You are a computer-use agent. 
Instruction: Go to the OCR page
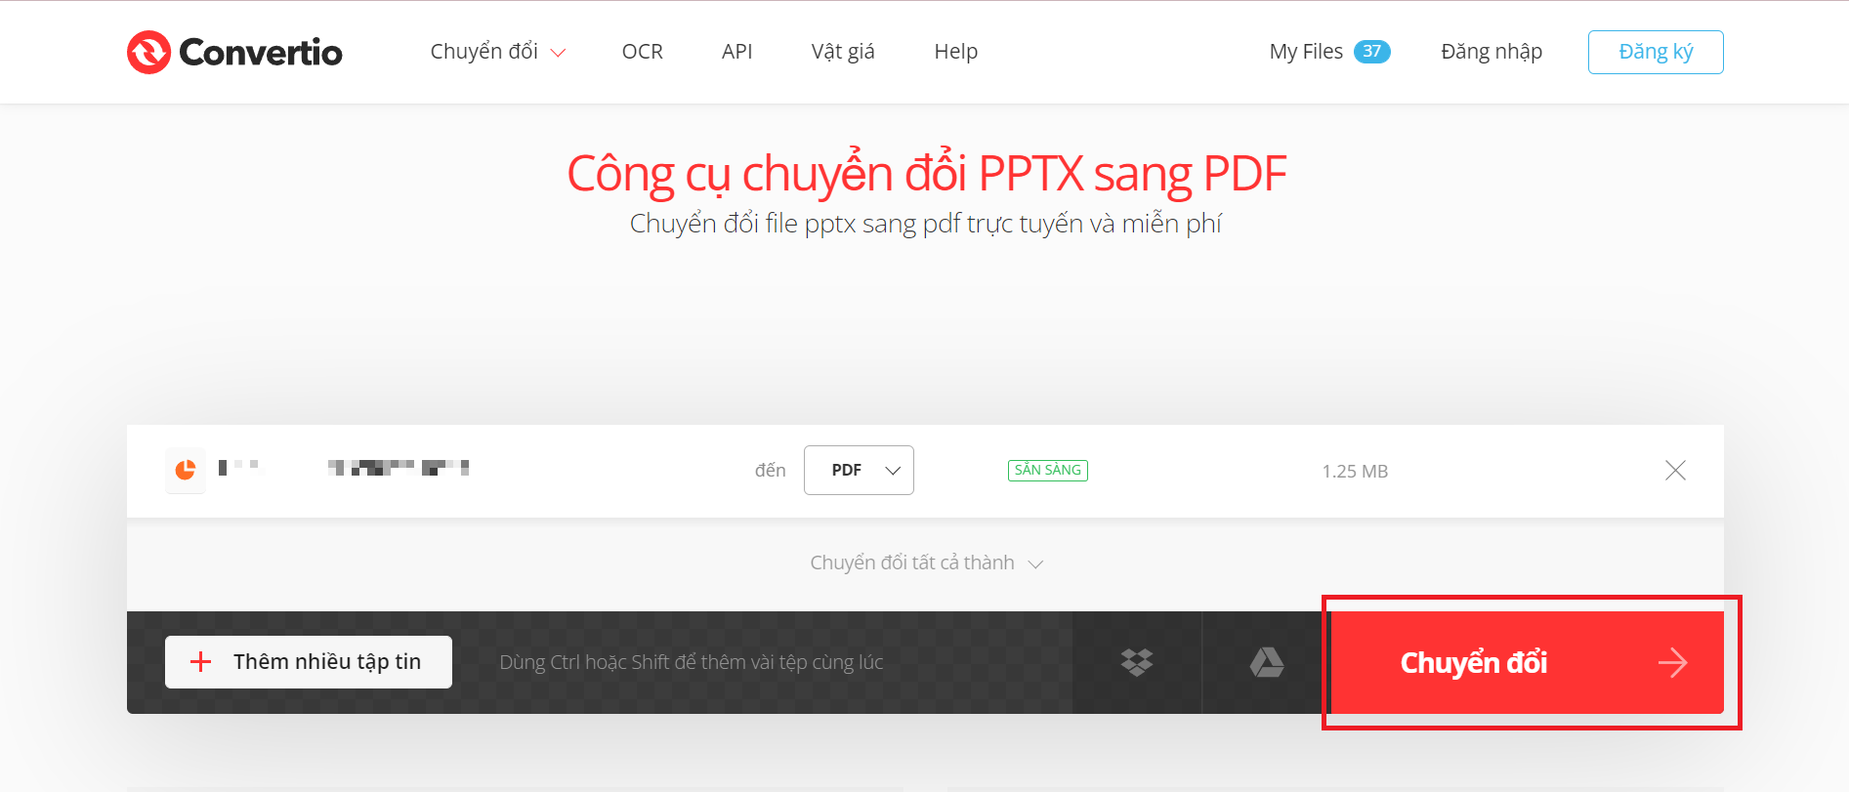[x=642, y=52]
